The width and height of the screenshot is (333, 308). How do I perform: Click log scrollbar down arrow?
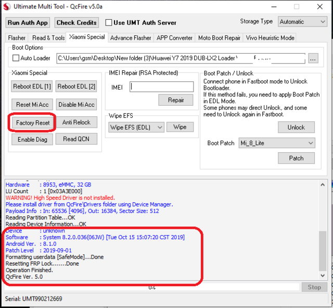pyautogui.click(x=323, y=276)
